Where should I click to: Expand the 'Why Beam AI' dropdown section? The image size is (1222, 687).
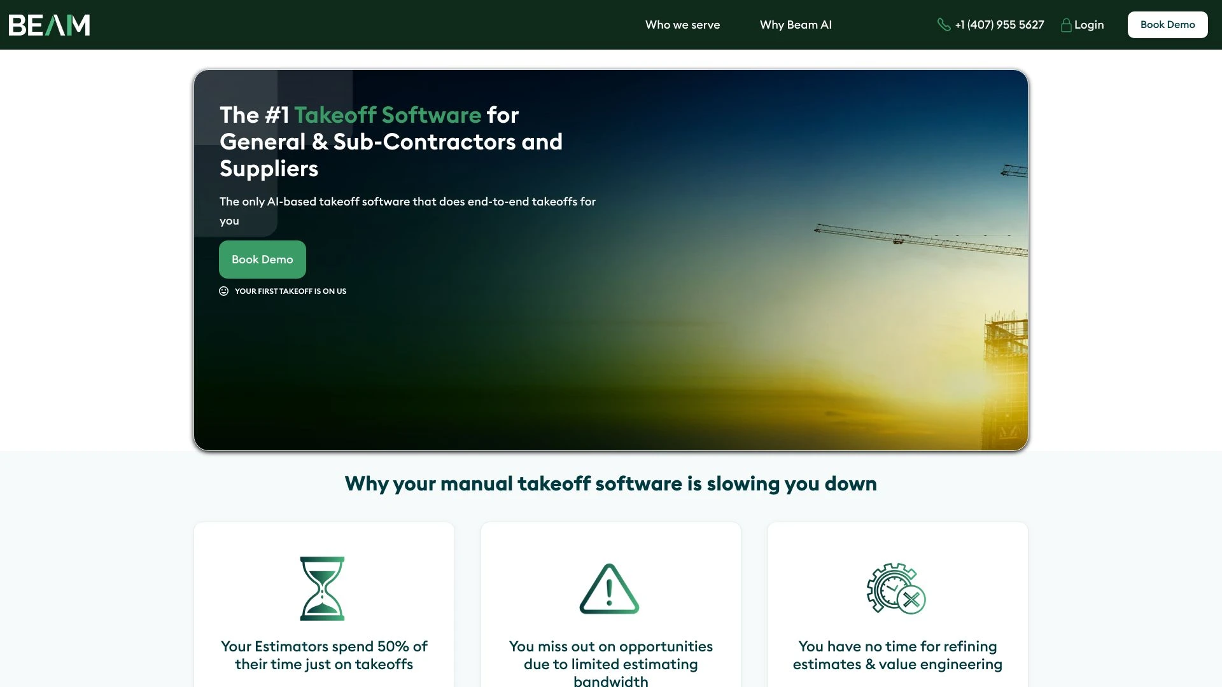point(796,24)
